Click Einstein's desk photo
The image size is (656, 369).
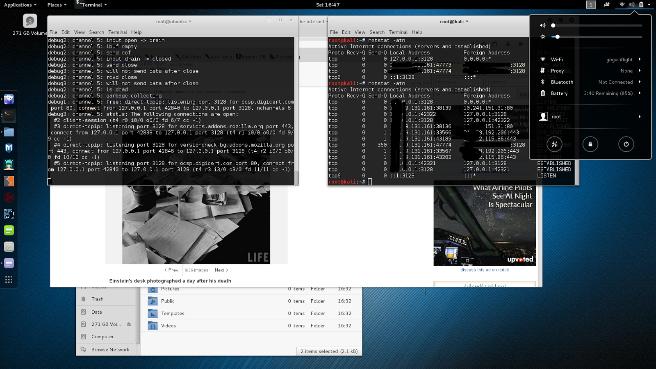click(x=196, y=225)
